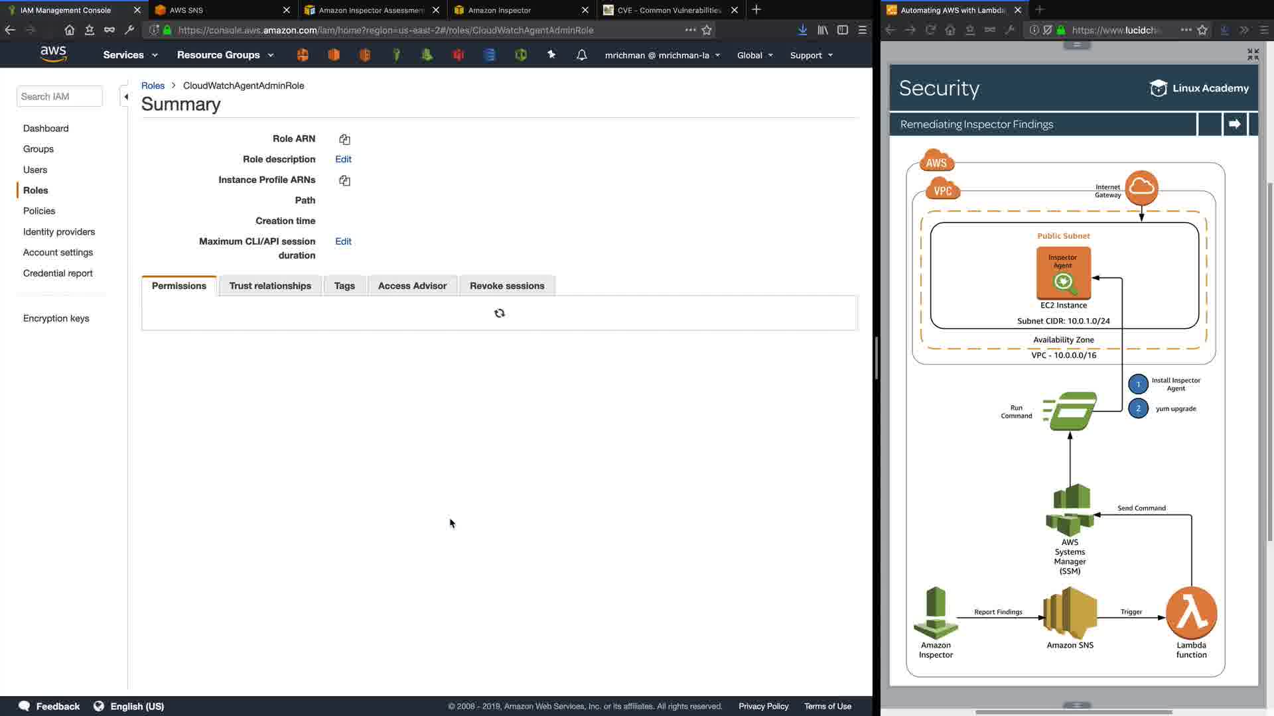Click the Search IAM input field

tap(60, 97)
